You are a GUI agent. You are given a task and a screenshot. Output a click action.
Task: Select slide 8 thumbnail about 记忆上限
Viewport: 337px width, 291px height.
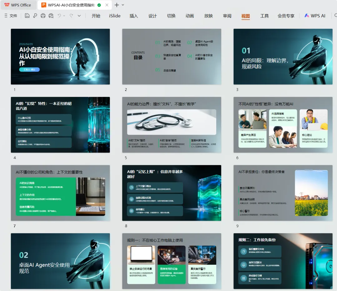tap(172, 193)
